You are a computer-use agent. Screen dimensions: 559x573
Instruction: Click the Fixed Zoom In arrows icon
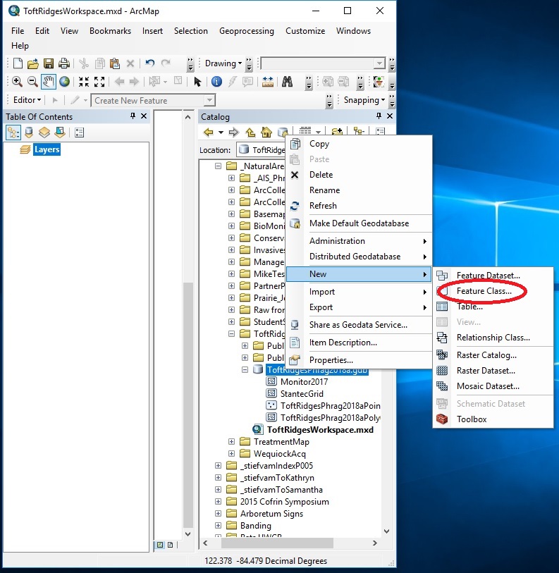pos(84,82)
